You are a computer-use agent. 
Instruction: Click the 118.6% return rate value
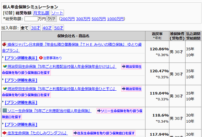pyautogui.click(x=161, y=115)
